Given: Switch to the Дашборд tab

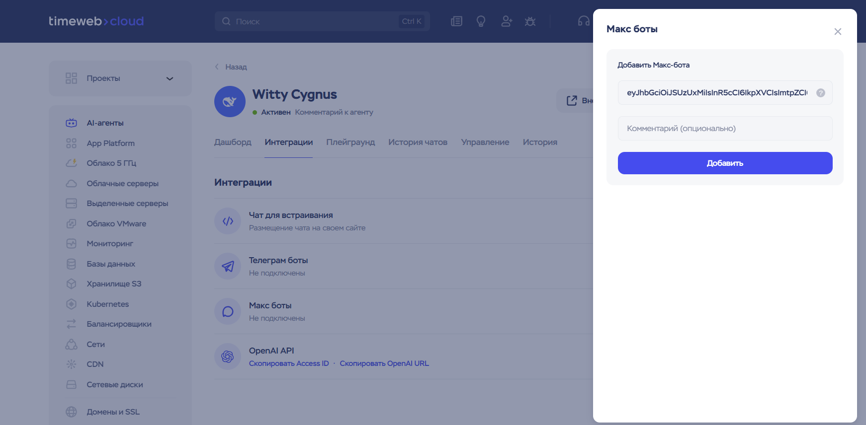Looking at the screenshot, I should pos(233,142).
